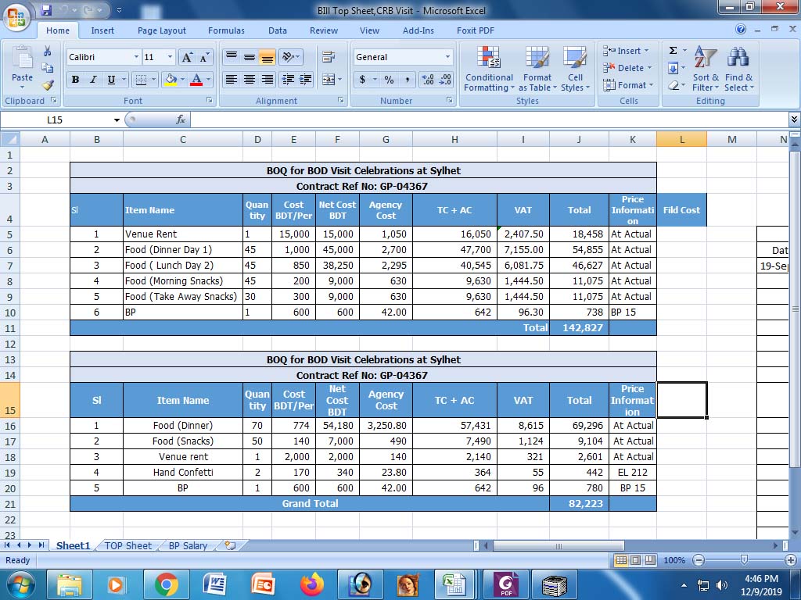Click the Cut scissors icon
This screenshot has width=801, height=600.
click(x=48, y=52)
